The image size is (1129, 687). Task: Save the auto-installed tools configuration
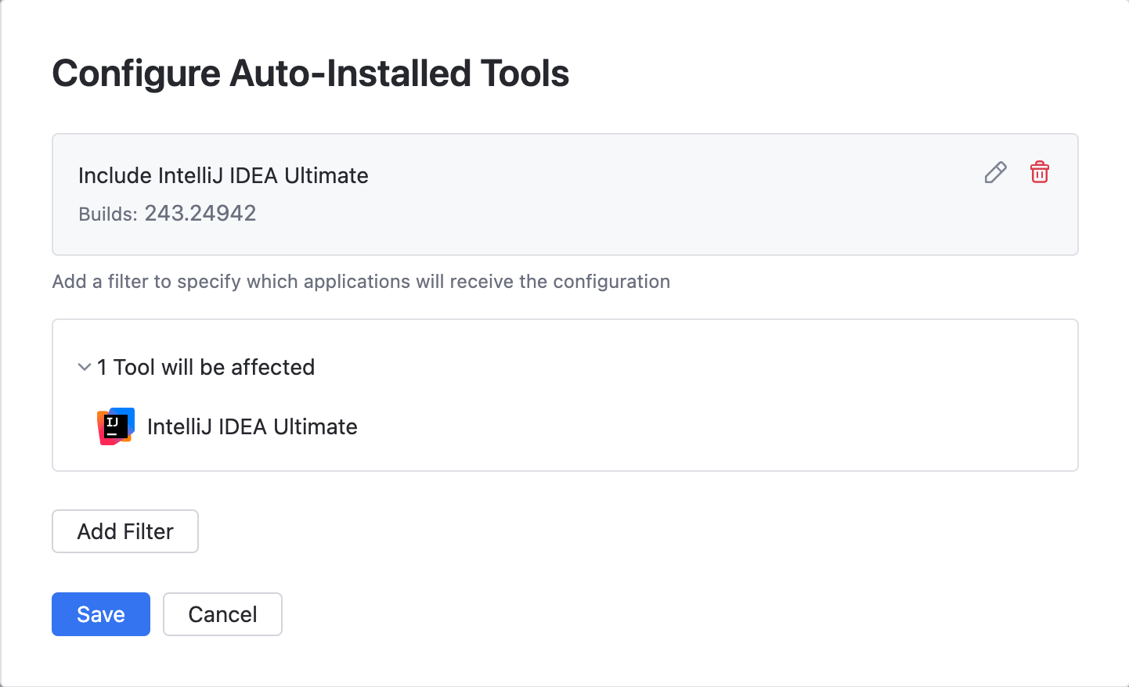click(100, 614)
